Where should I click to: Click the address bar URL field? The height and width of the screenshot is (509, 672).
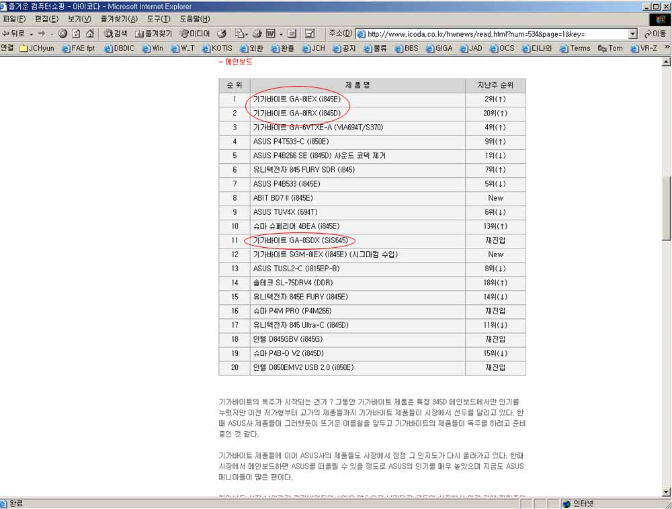click(x=494, y=34)
